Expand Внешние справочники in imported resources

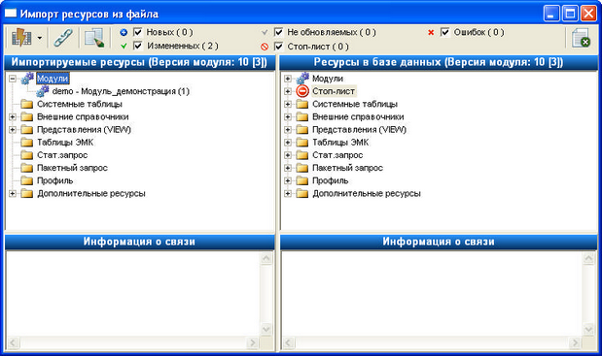[x=13, y=116]
